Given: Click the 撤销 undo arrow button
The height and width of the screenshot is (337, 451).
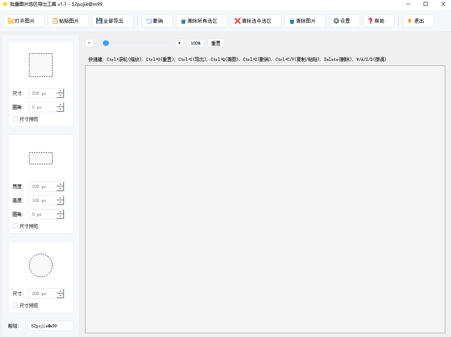Looking at the screenshot, I should tap(157, 21).
